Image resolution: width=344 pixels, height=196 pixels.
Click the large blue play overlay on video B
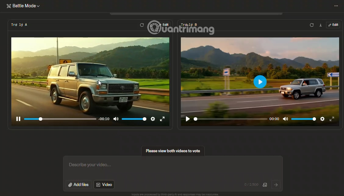260,82
